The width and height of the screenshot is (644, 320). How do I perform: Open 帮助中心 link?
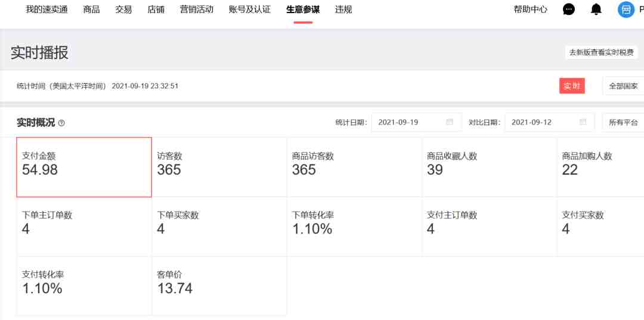(530, 10)
